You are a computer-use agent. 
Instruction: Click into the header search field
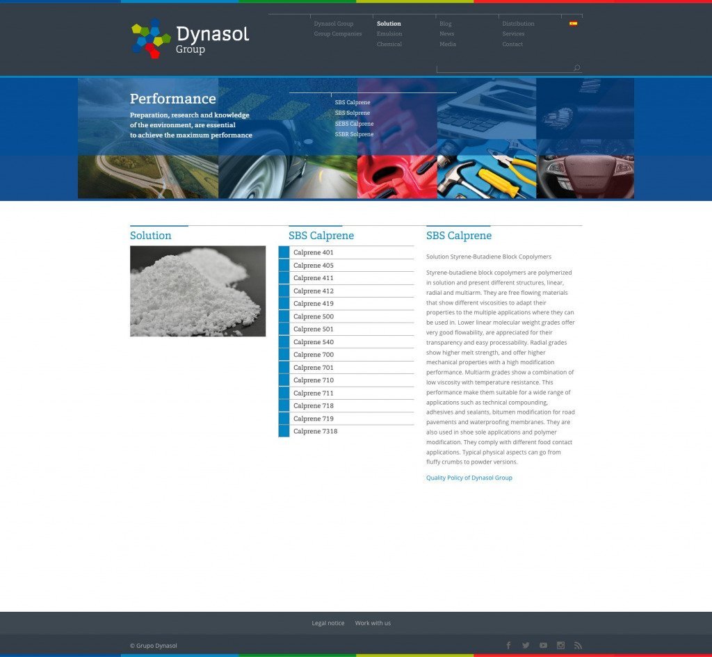pos(504,67)
